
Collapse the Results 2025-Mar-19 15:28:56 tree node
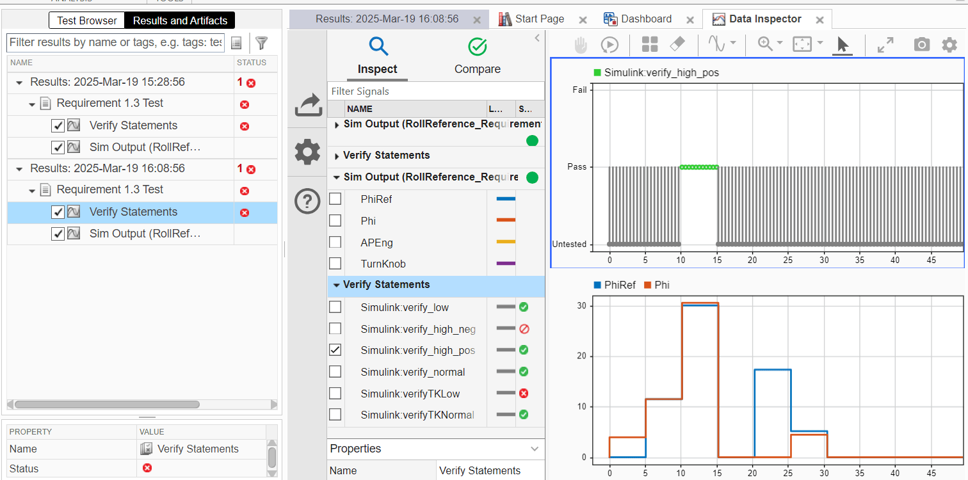(x=19, y=83)
